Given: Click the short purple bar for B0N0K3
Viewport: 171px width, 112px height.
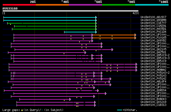Looking at the screenshot, I should (45, 99).
